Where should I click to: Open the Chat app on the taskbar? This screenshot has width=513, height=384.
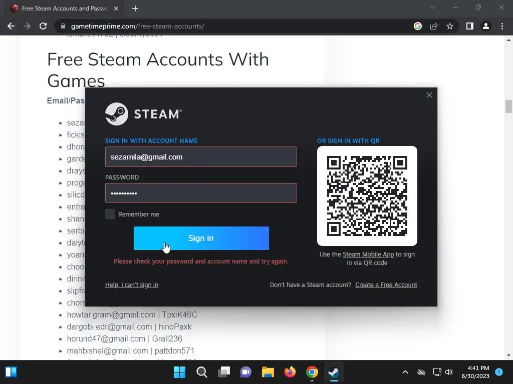tap(245, 372)
